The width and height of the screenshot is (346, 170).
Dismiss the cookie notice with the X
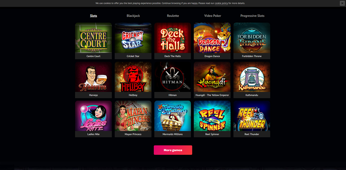[x=342, y=3]
